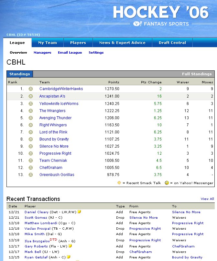The image size is (217, 261).
Task: Open the league Settings link
Action: (x=96, y=53)
